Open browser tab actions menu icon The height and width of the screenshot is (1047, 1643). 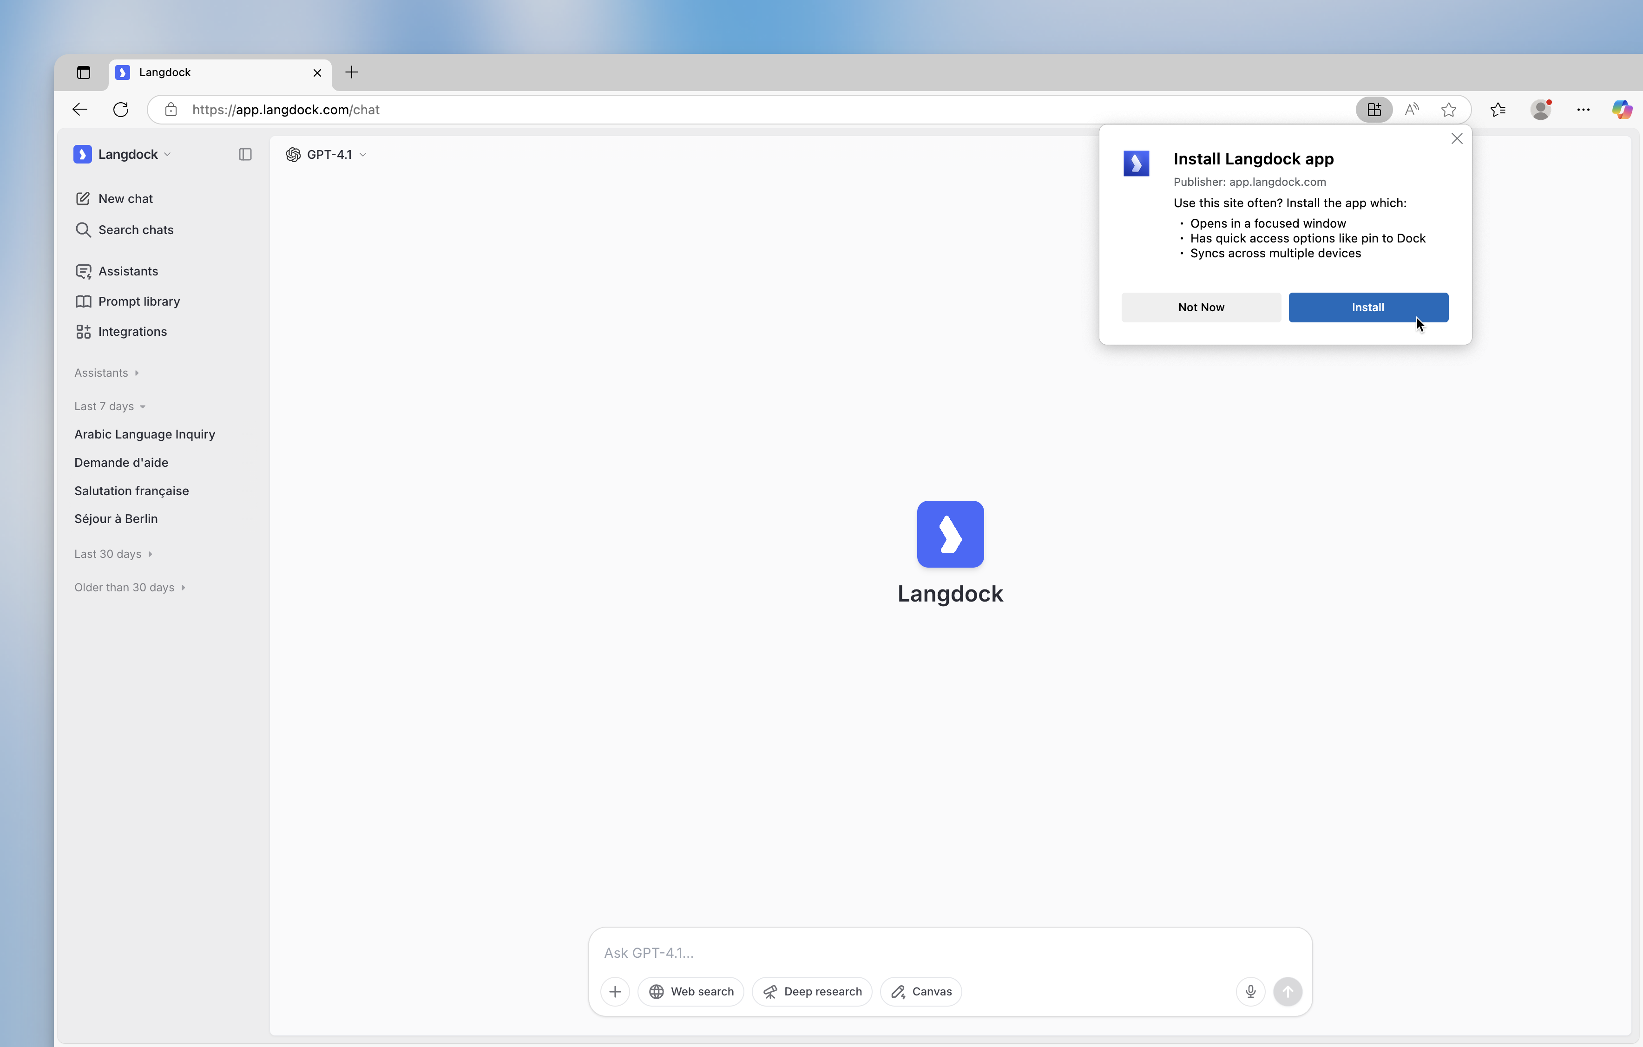coord(83,72)
